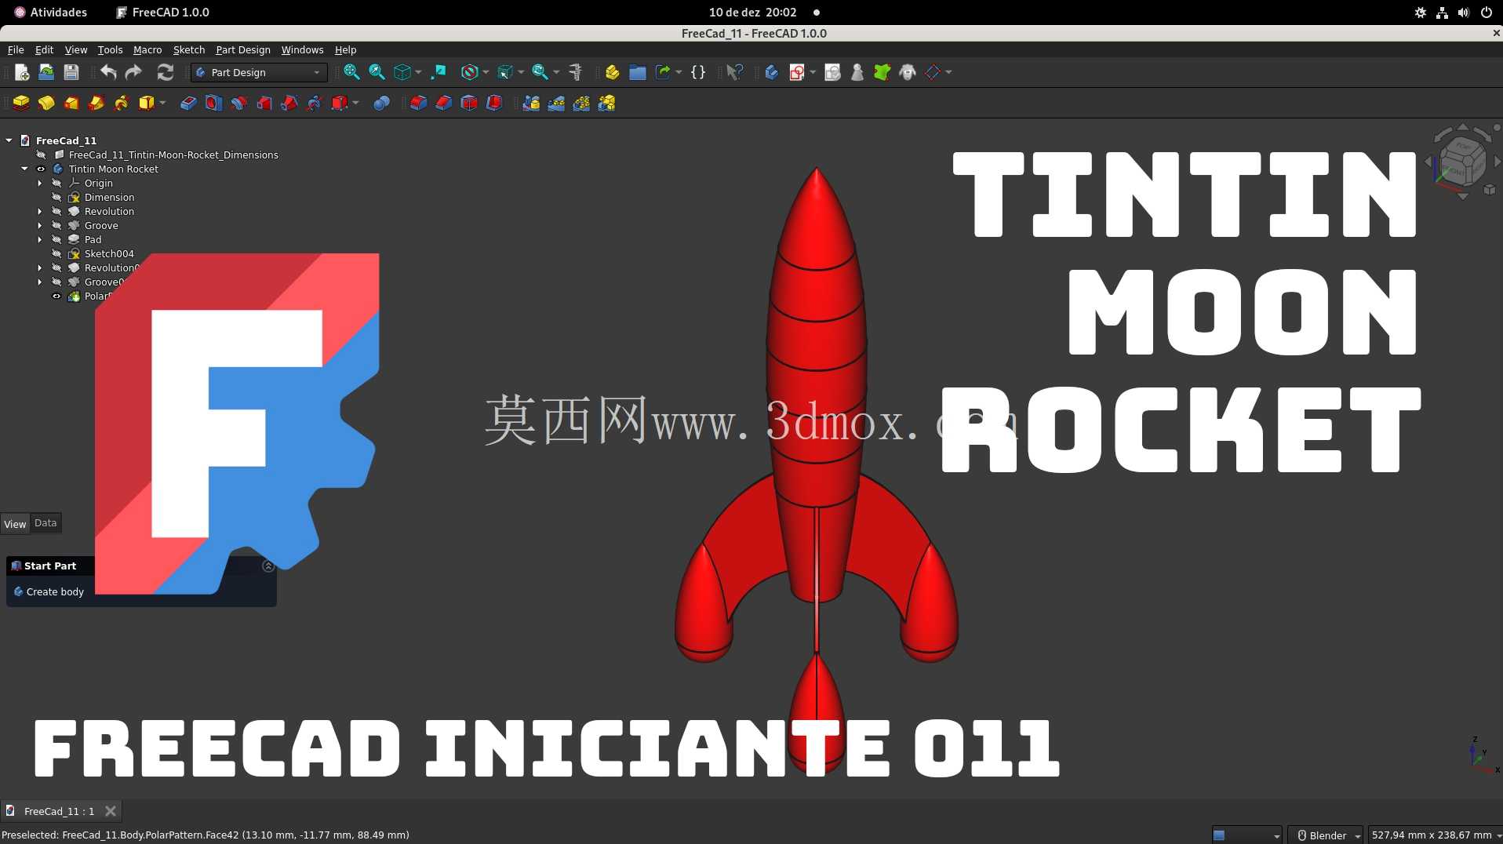Redo the last undone action

(133, 72)
